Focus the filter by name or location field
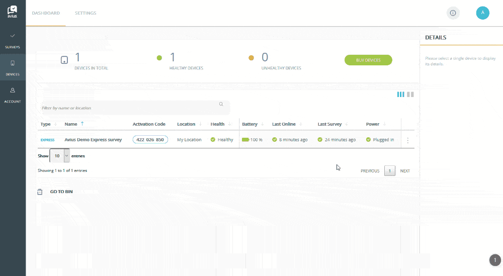Screen dimensions: 503x276 pyautogui.click(x=128, y=108)
